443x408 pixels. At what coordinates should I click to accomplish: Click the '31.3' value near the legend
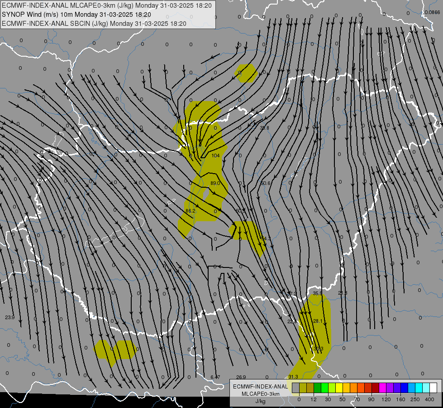coord(293,377)
